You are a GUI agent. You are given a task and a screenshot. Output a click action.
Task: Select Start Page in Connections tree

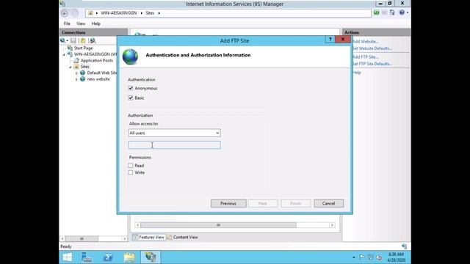(x=83, y=48)
